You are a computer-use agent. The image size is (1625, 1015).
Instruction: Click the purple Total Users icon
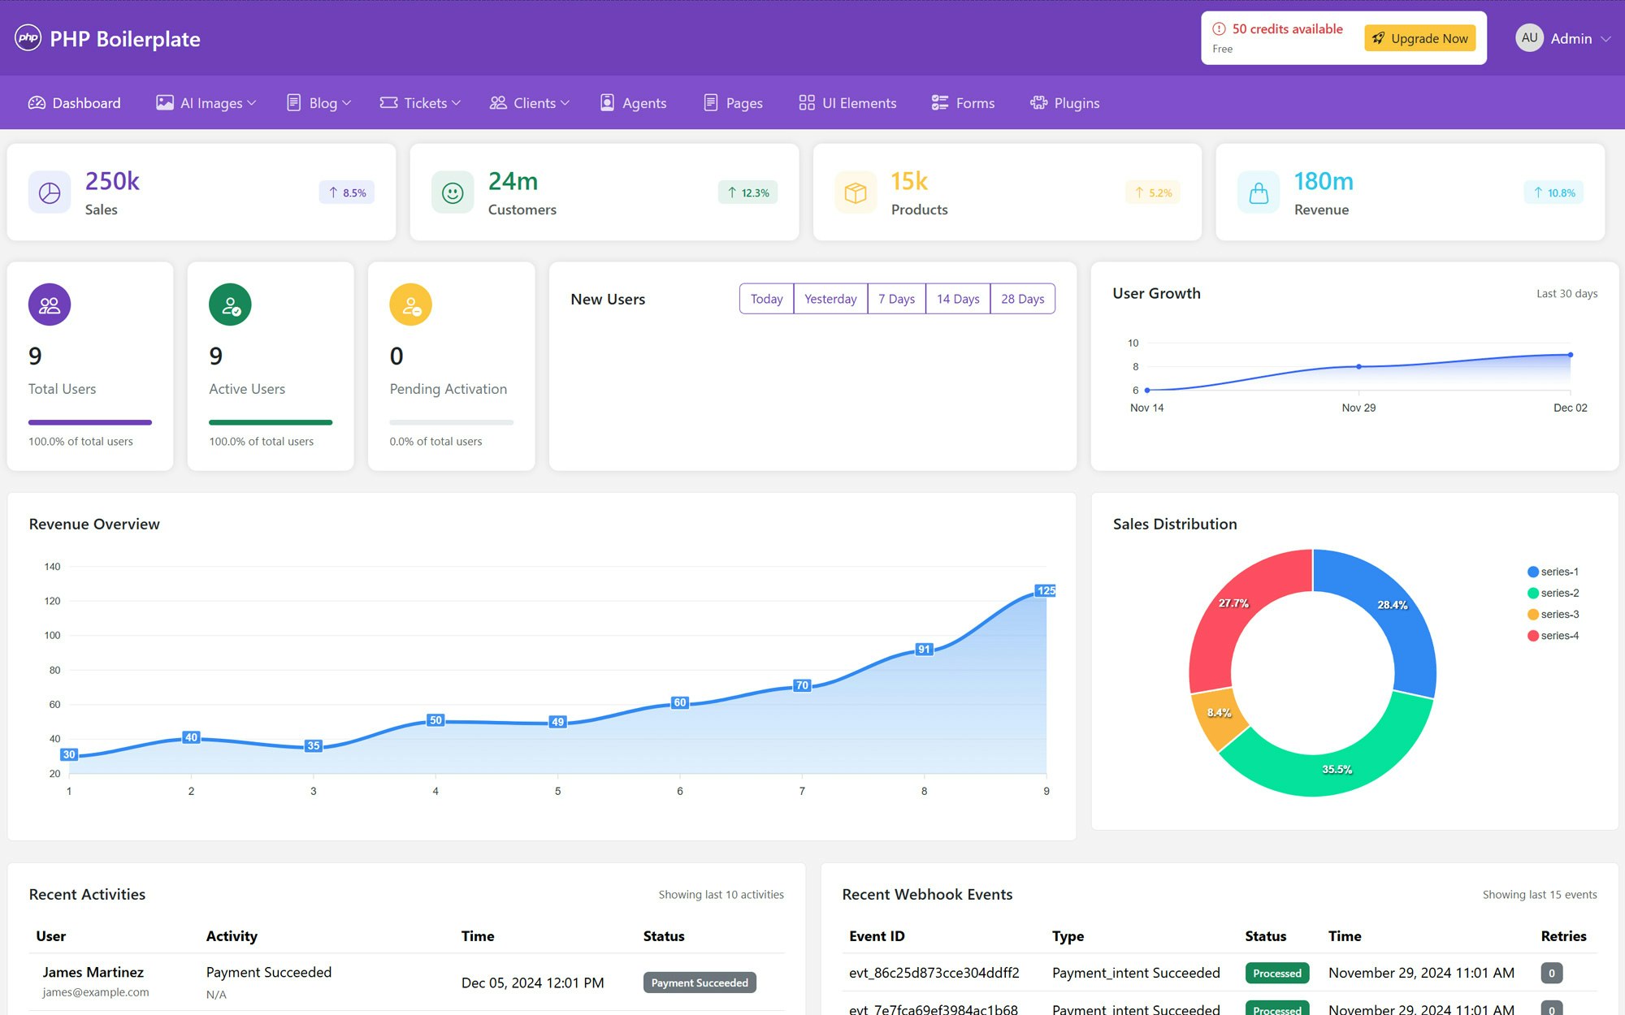tap(50, 304)
